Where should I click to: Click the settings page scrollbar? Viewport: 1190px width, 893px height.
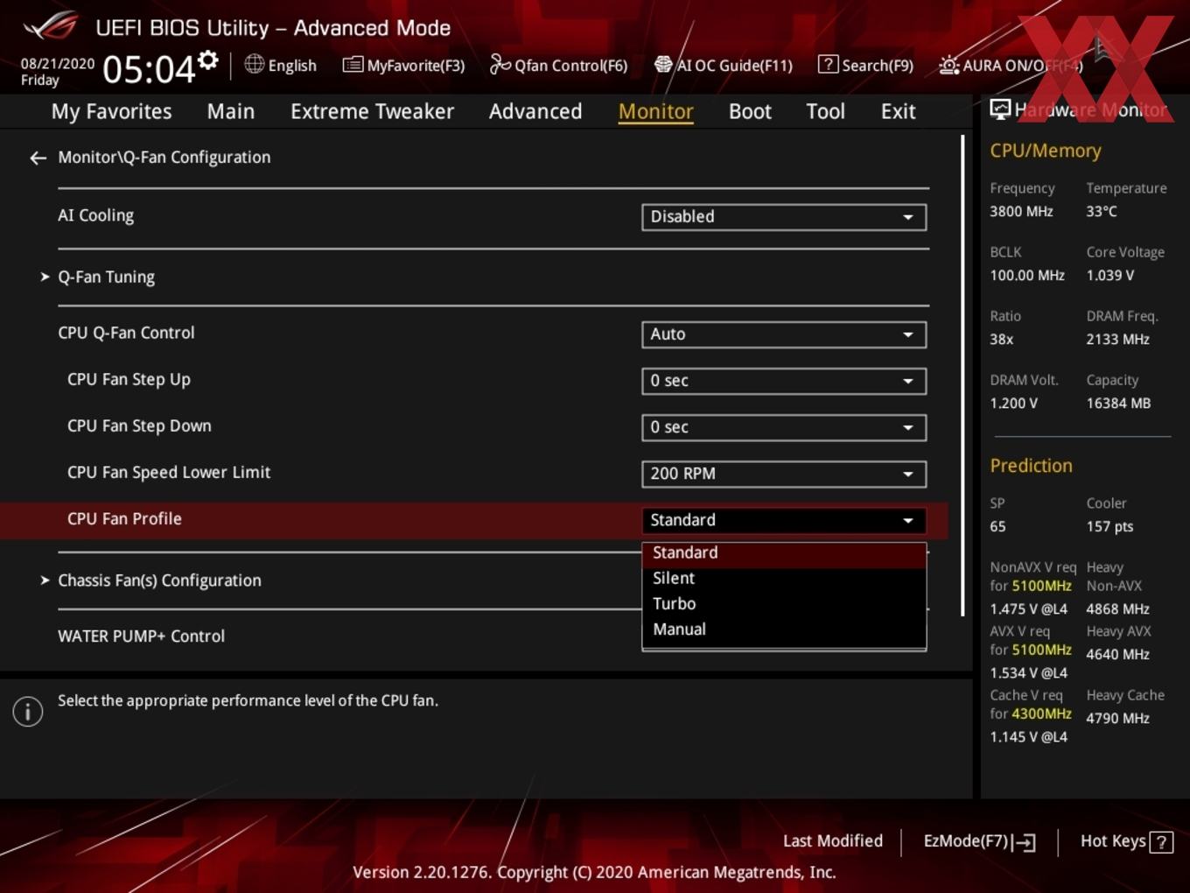pyautogui.click(x=962, y=375)
